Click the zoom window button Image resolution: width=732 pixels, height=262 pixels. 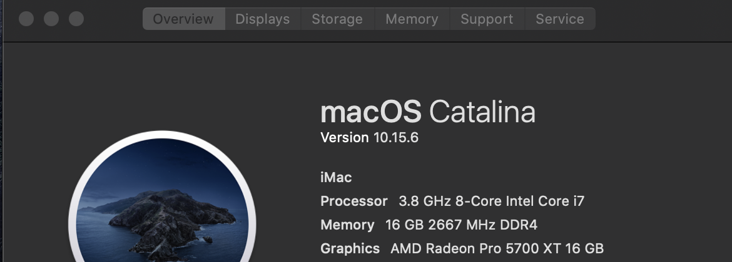pos(76,19)
